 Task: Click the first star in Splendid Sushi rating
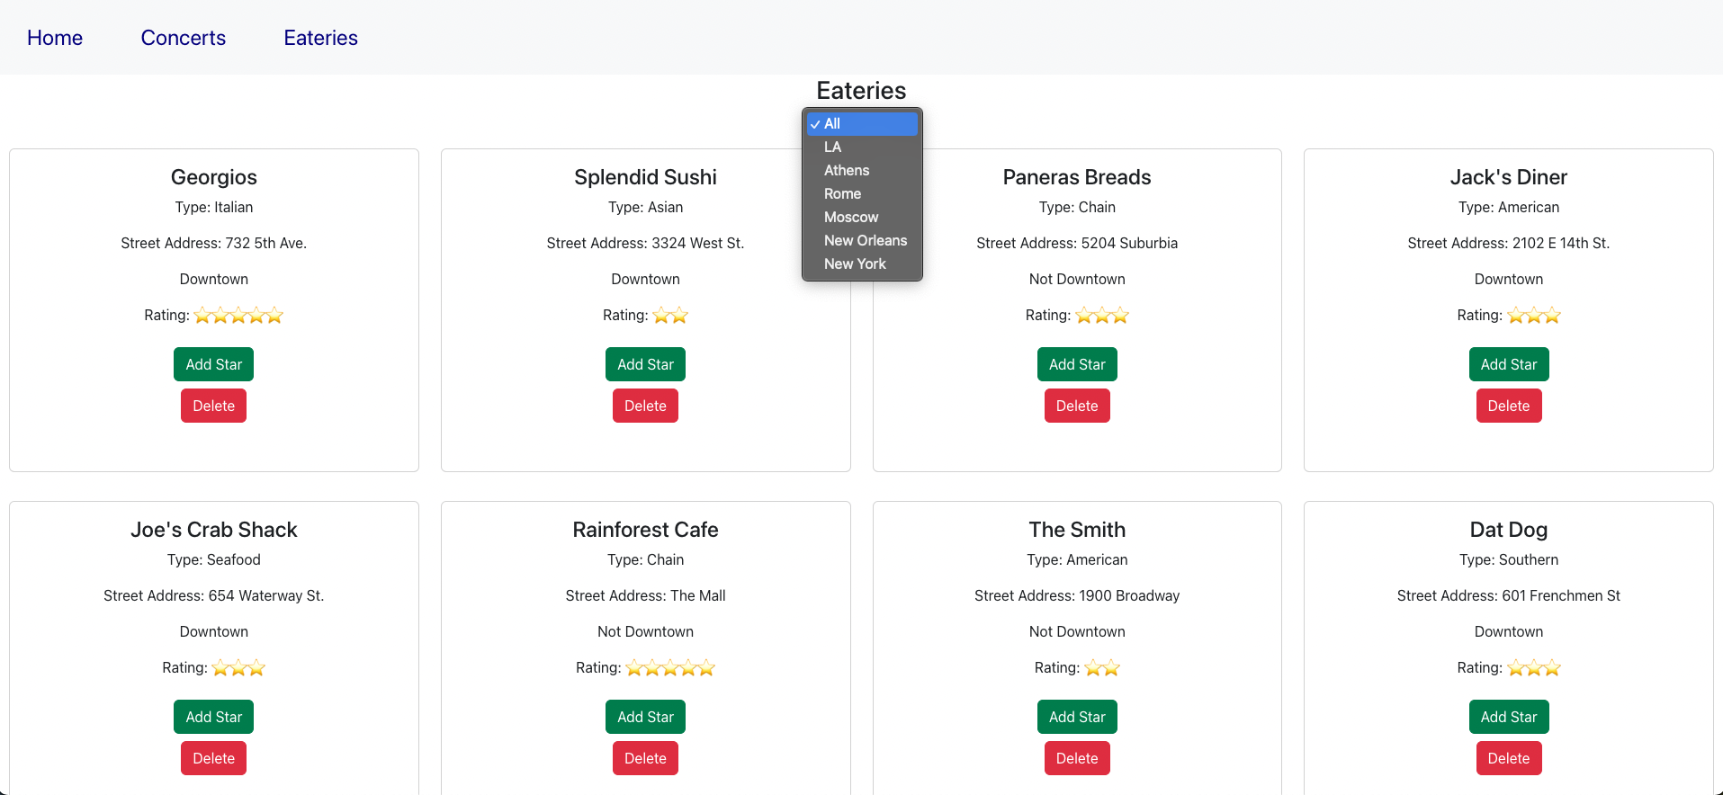tap(661, 316)
